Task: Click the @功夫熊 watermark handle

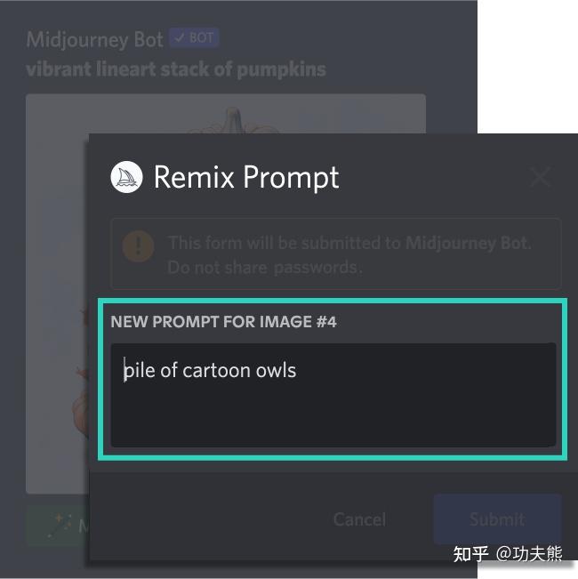Action: (x=529, y=554)
